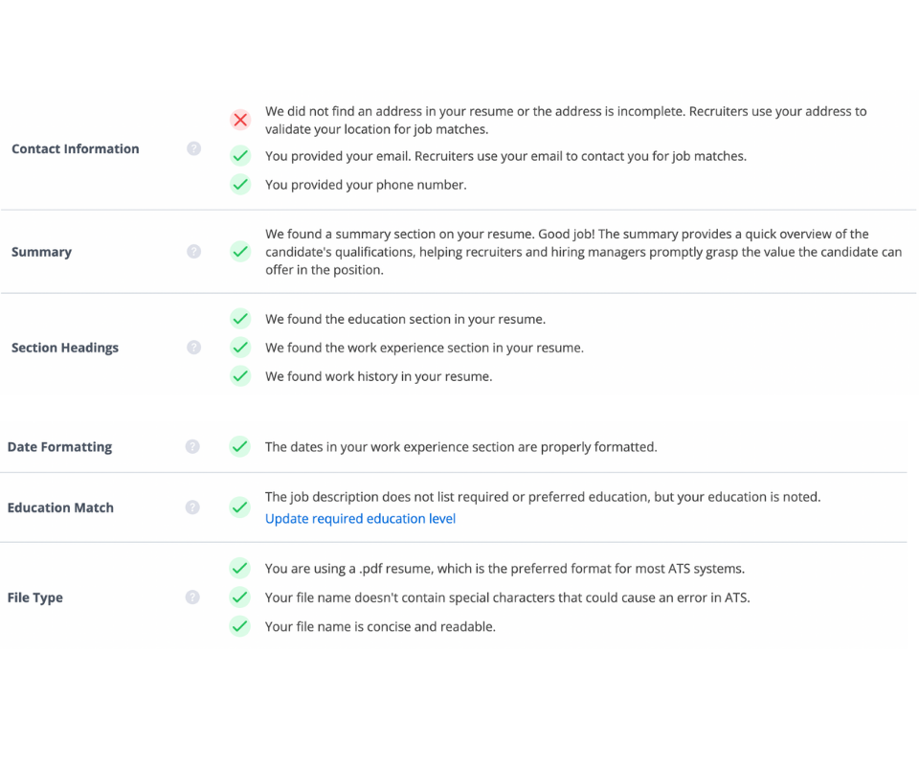This screenshot has height=766, width=919.
Task: Click the File Type section heading
Action: [x=34, y=597]
